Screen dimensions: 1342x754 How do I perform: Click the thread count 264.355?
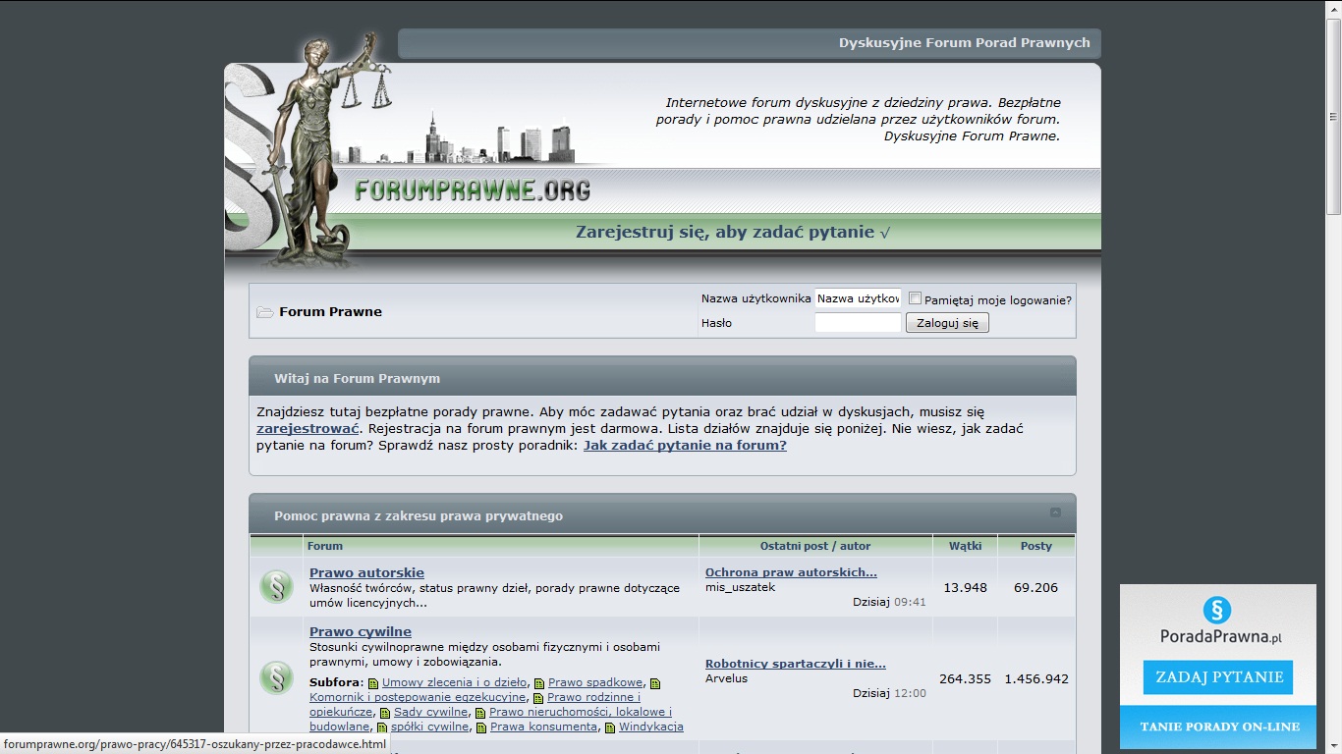(965, 679)
